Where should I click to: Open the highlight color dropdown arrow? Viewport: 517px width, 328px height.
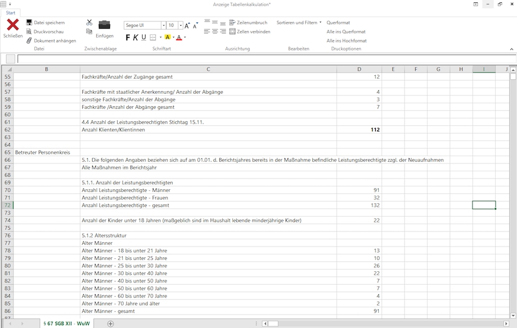pyautogui.click(x=173, y=38)
